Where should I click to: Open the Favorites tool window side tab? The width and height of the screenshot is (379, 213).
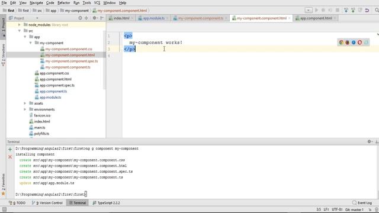tap(3, 185)
